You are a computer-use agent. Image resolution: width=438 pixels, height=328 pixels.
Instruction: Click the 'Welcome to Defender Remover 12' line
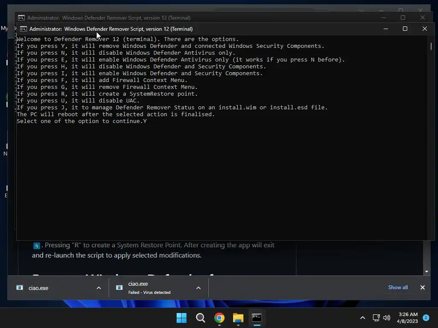(x=127, y=39)
